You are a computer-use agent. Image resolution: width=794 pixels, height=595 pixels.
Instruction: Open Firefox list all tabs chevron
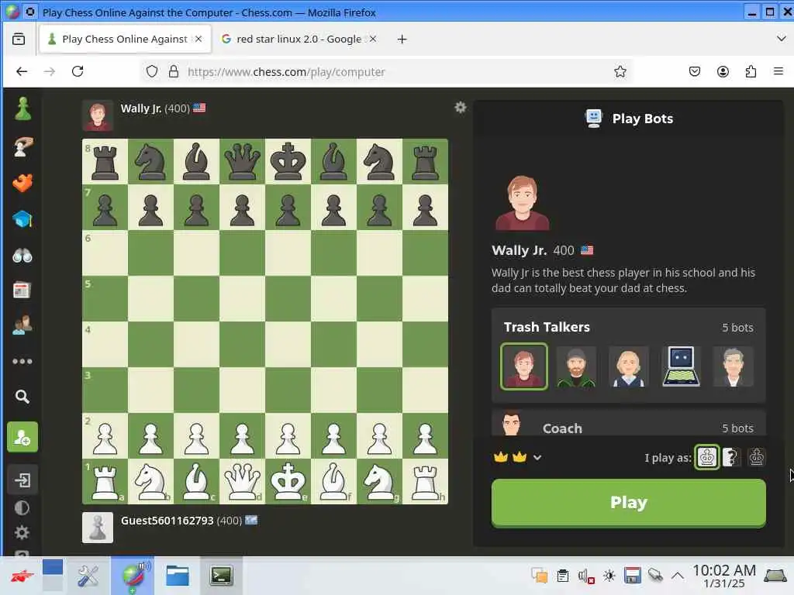click(781, 39)
